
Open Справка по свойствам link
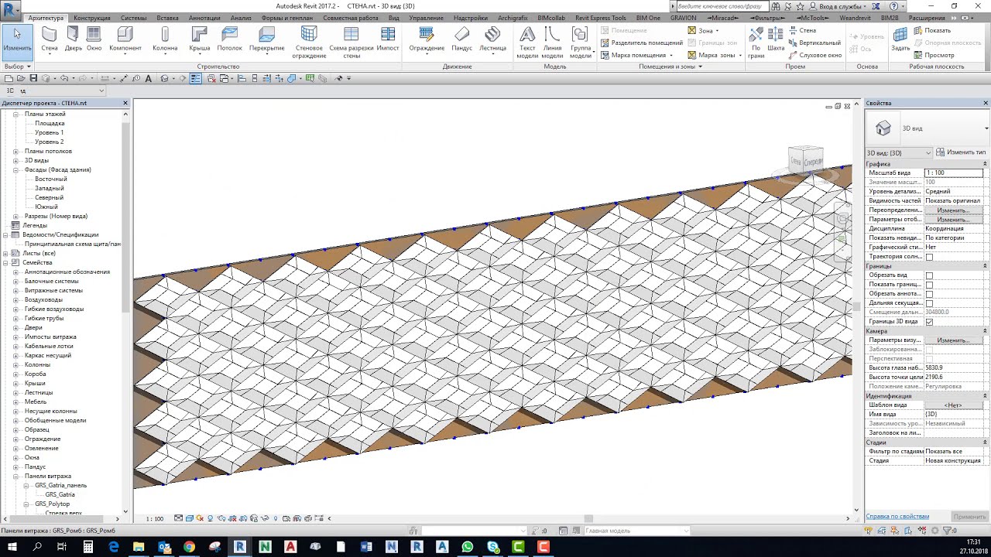coord(897,516)
